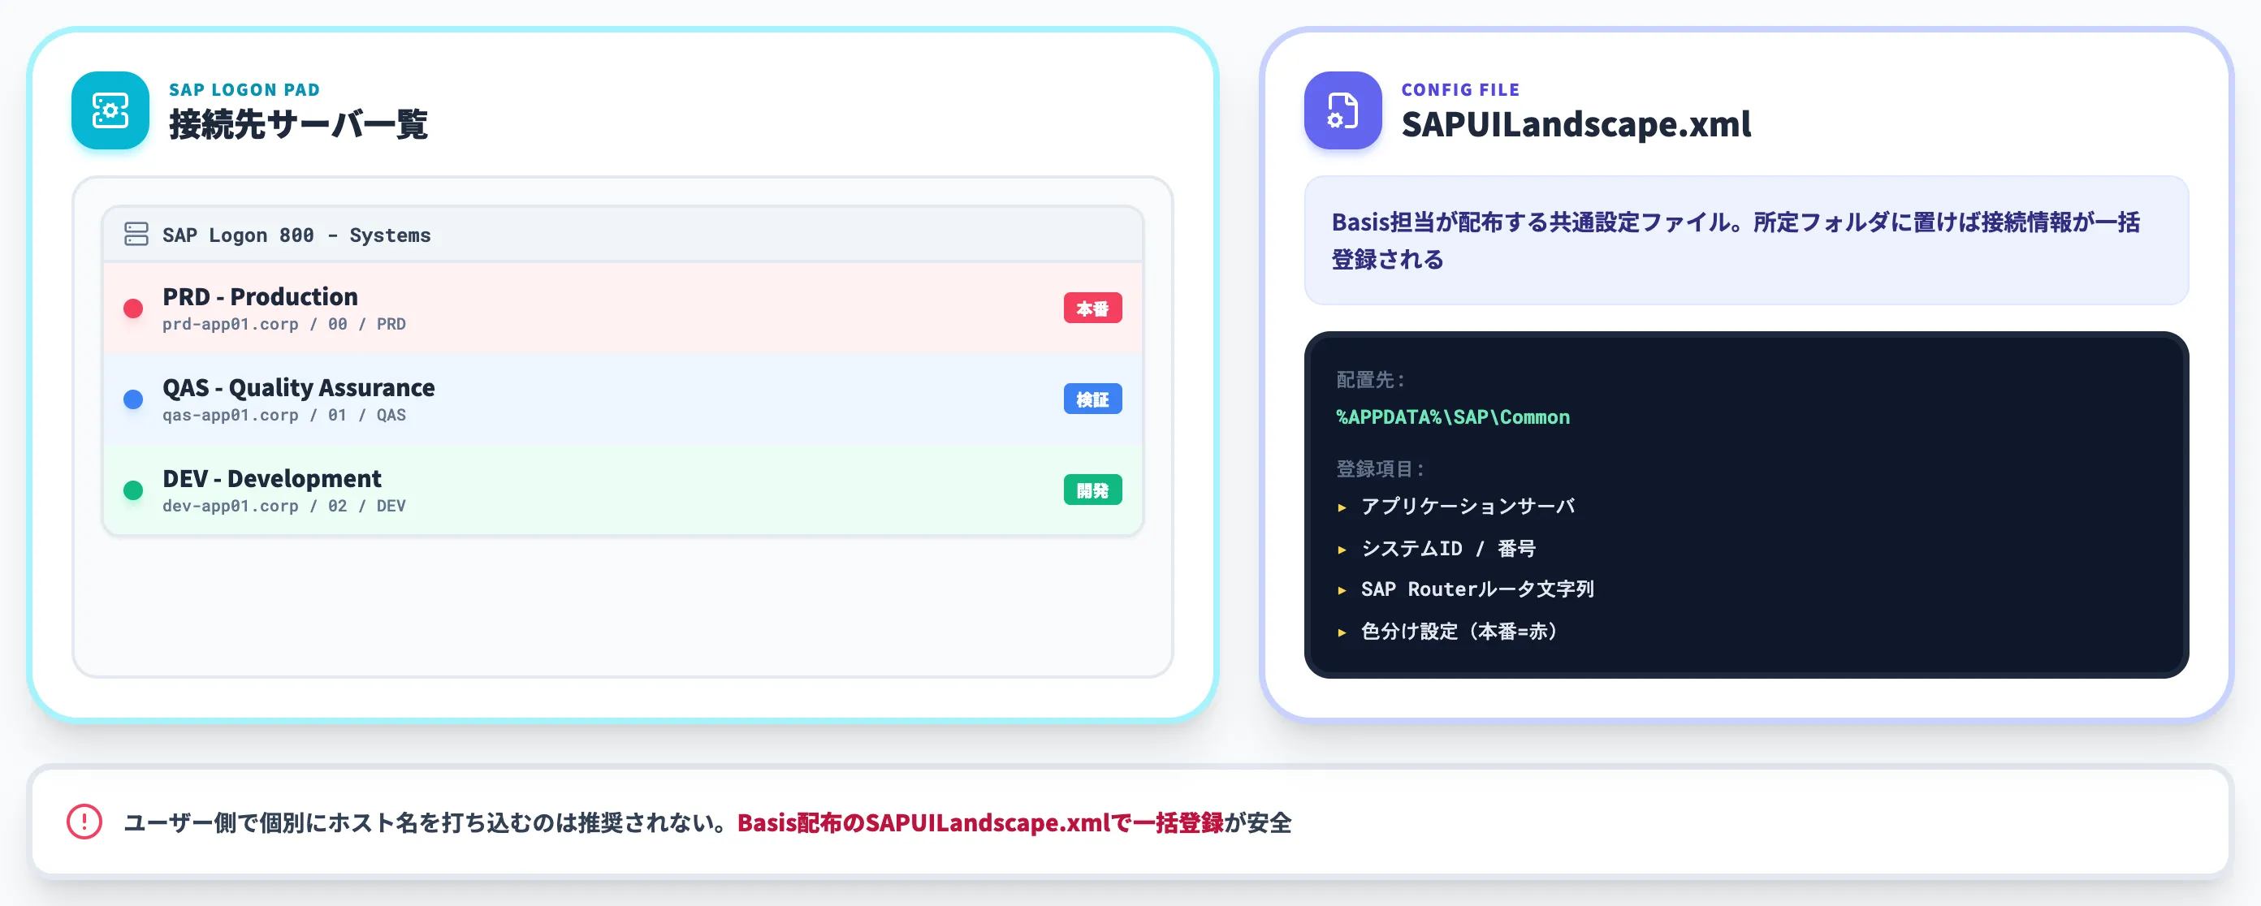The width and height of the screenshot is (2261, 906).
Task: Click the Basis担当が配布する description text
Action: pyautogui.click(x=1736, y=240)
